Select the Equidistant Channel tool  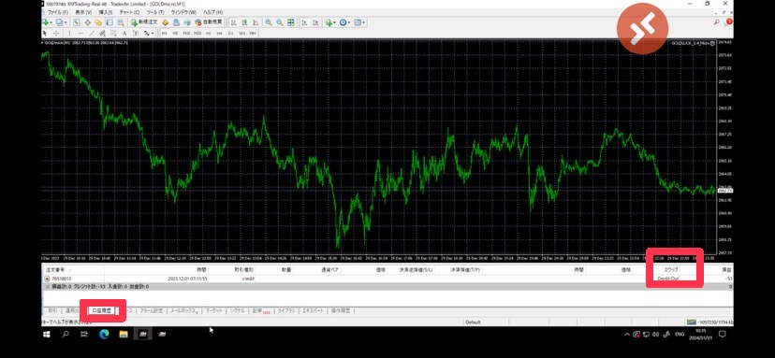(x=102, y=33)
